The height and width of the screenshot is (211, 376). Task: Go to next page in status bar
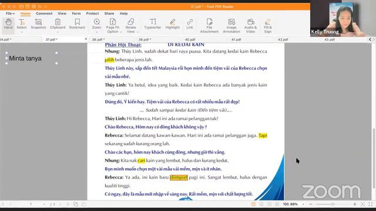pos(60,204)
